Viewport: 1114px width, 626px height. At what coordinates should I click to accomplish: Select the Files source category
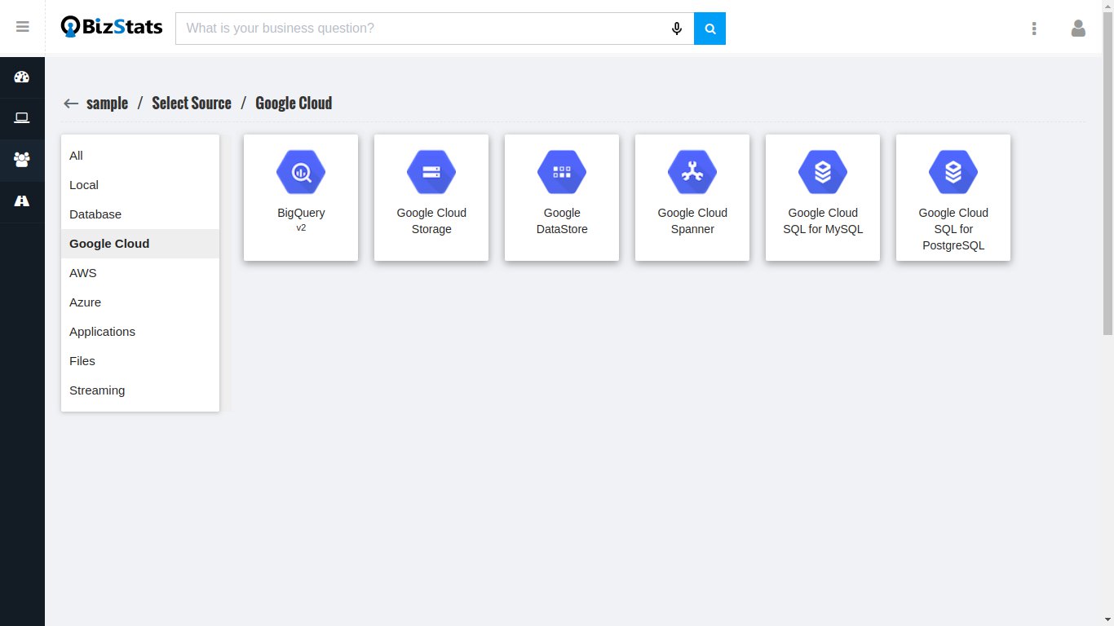point(140,361)
